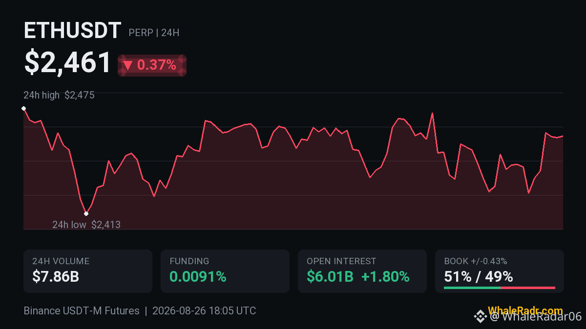Select the PERP | 24H label
Viewport: 586px width, 329px height.
click(x=154, y=33)
